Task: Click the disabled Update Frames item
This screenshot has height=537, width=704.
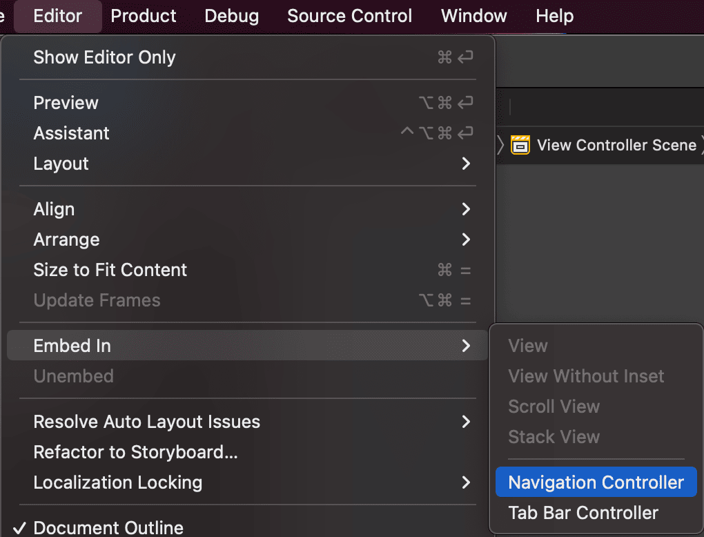Action: pos(248,300)
